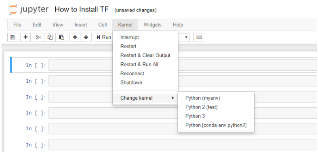Select Restart & Clear Output
The height and width of the screenshot is (152, 318).
coord(145,55)
